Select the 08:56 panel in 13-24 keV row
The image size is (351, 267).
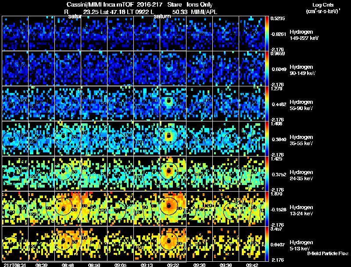click(x=94, y=209)
